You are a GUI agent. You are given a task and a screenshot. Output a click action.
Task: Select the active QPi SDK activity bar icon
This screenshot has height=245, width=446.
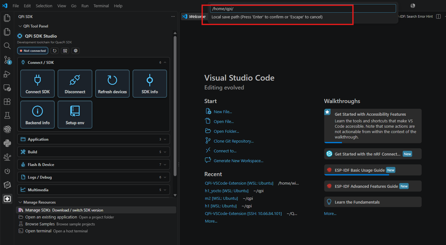coord(7,199)
